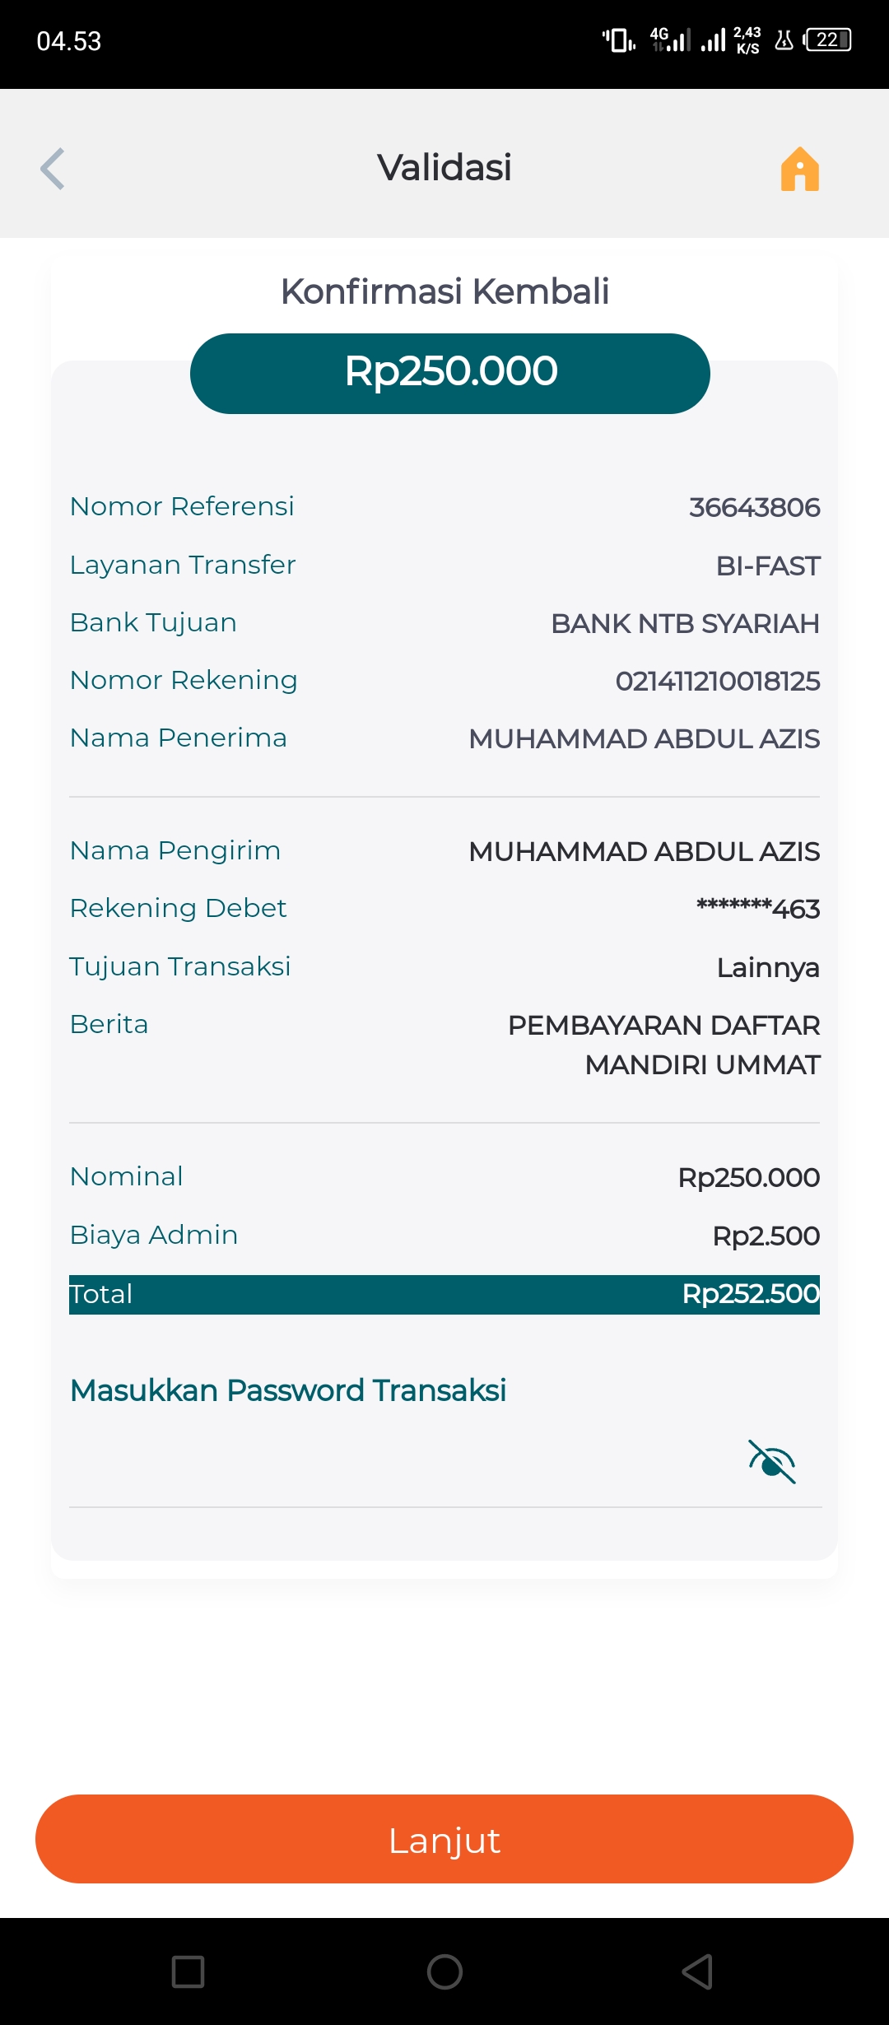Tap the battery indicator in status bar

(828, 40)
